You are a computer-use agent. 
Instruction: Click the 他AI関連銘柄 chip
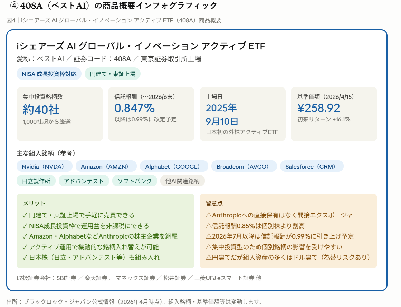[x=182, y=181]
